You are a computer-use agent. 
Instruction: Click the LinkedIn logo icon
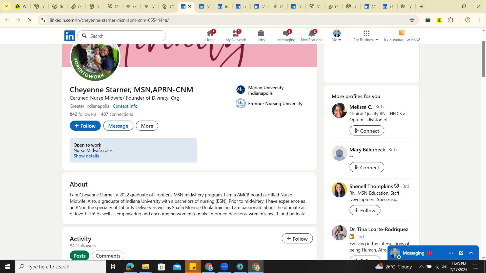[70, 36]
